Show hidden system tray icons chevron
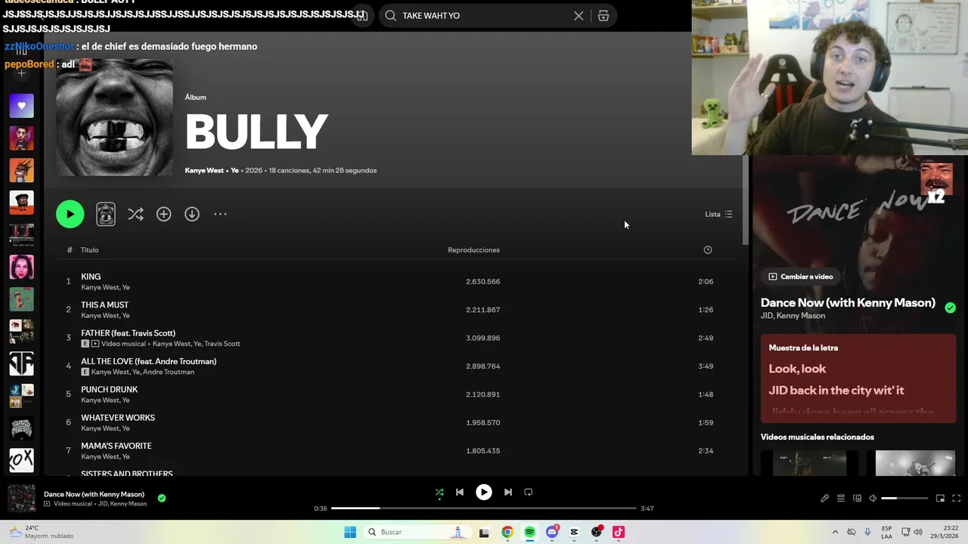 835,532
